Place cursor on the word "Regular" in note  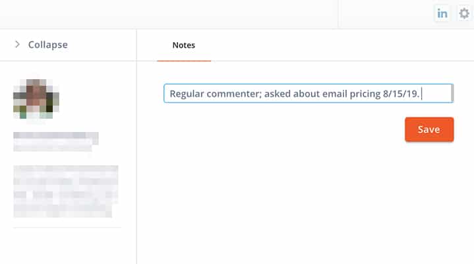tap(188, 93)
